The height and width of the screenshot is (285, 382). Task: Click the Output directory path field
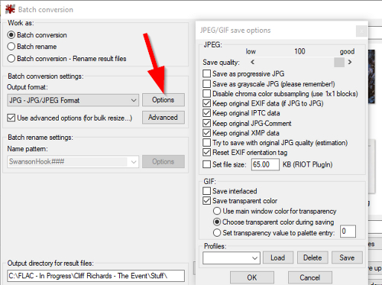95,276
